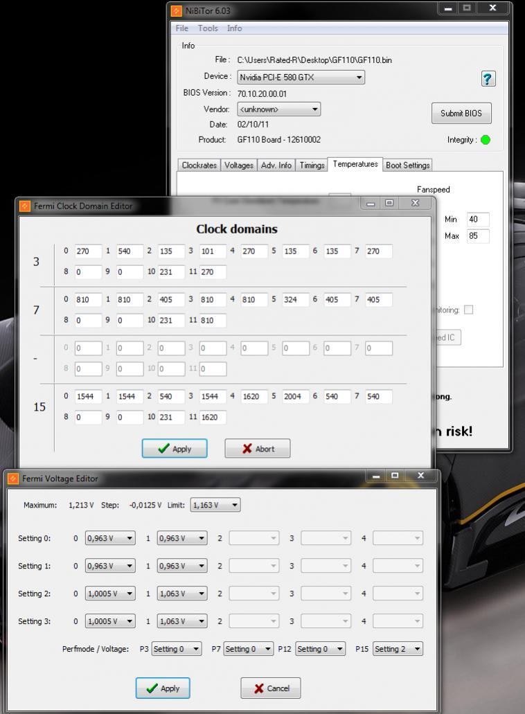Click Cancel in the Fermi Voltage Editor
This screenshot has width=525, height=714.
[271, 688]
